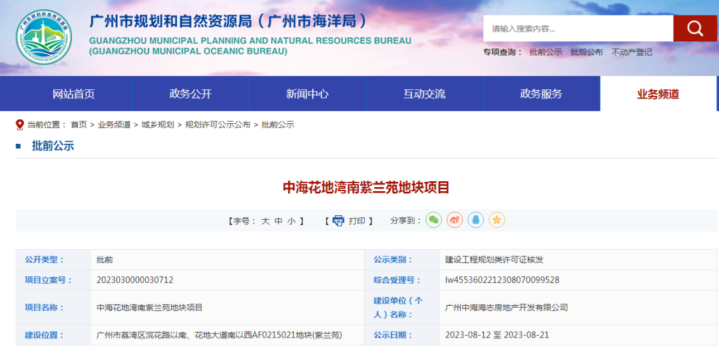Click the 公示日期 label cell

point(401,335)
